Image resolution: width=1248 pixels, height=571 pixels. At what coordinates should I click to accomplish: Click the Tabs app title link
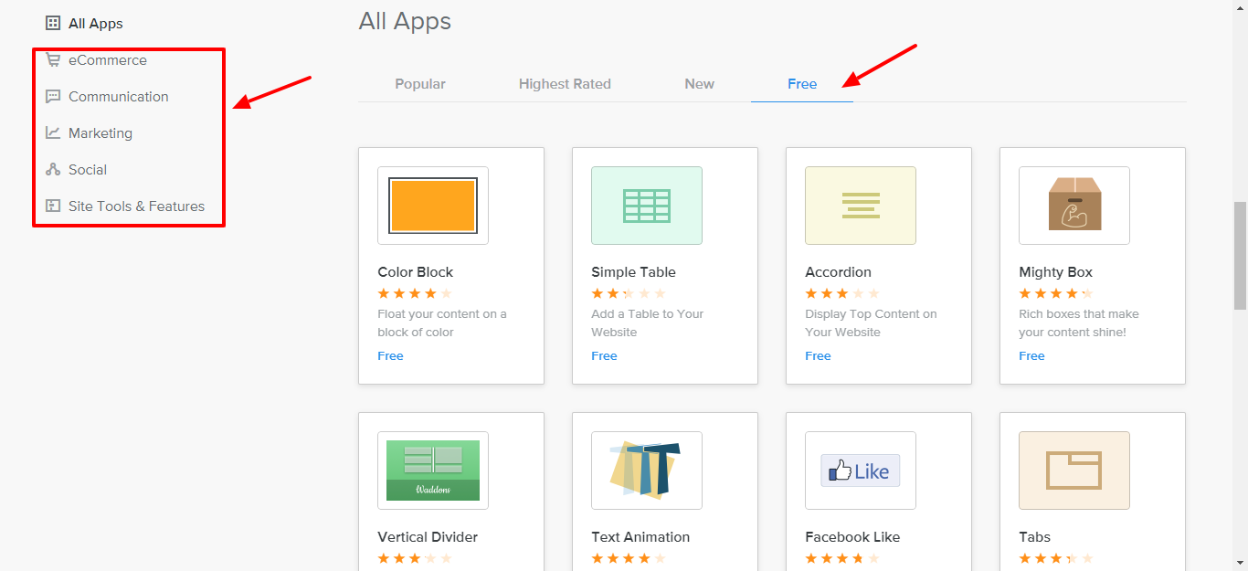click(1035, 537)
